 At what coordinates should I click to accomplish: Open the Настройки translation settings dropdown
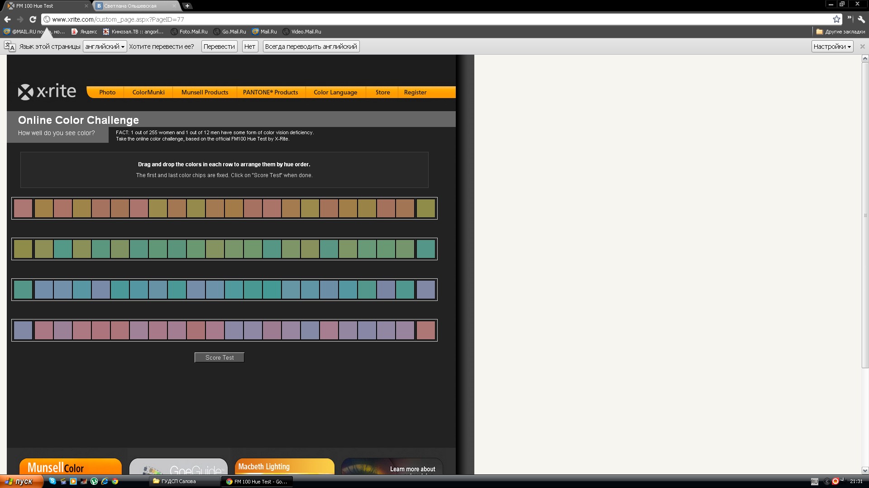coord(832,47)
